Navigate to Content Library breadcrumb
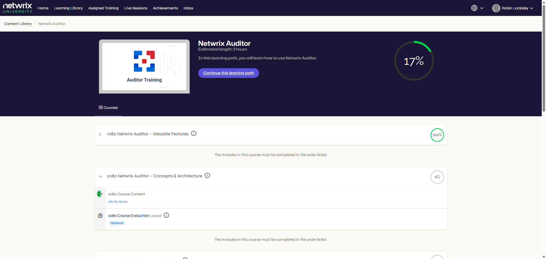The width and height of the screenshot is (546, 259). [18, 24]
